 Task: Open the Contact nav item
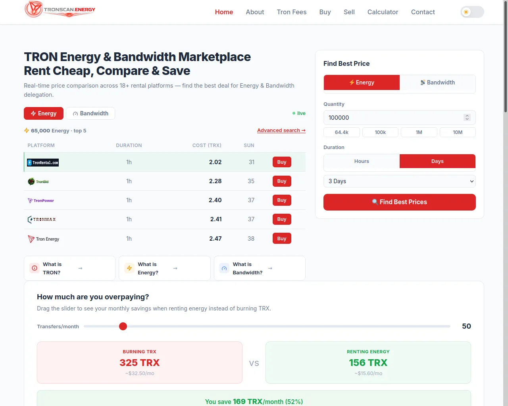[423, 12]
